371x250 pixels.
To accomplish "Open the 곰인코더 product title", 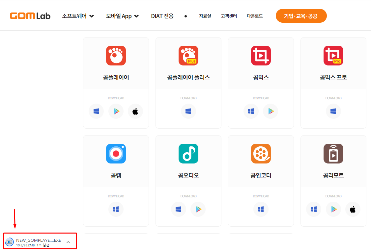I will pyautogui.click(x=261, y=175).
